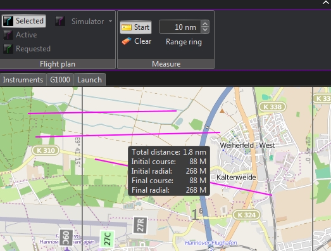The image size is (331, 251).
Task: Click the Kaltenweide map label
Action: click(236, 177)
